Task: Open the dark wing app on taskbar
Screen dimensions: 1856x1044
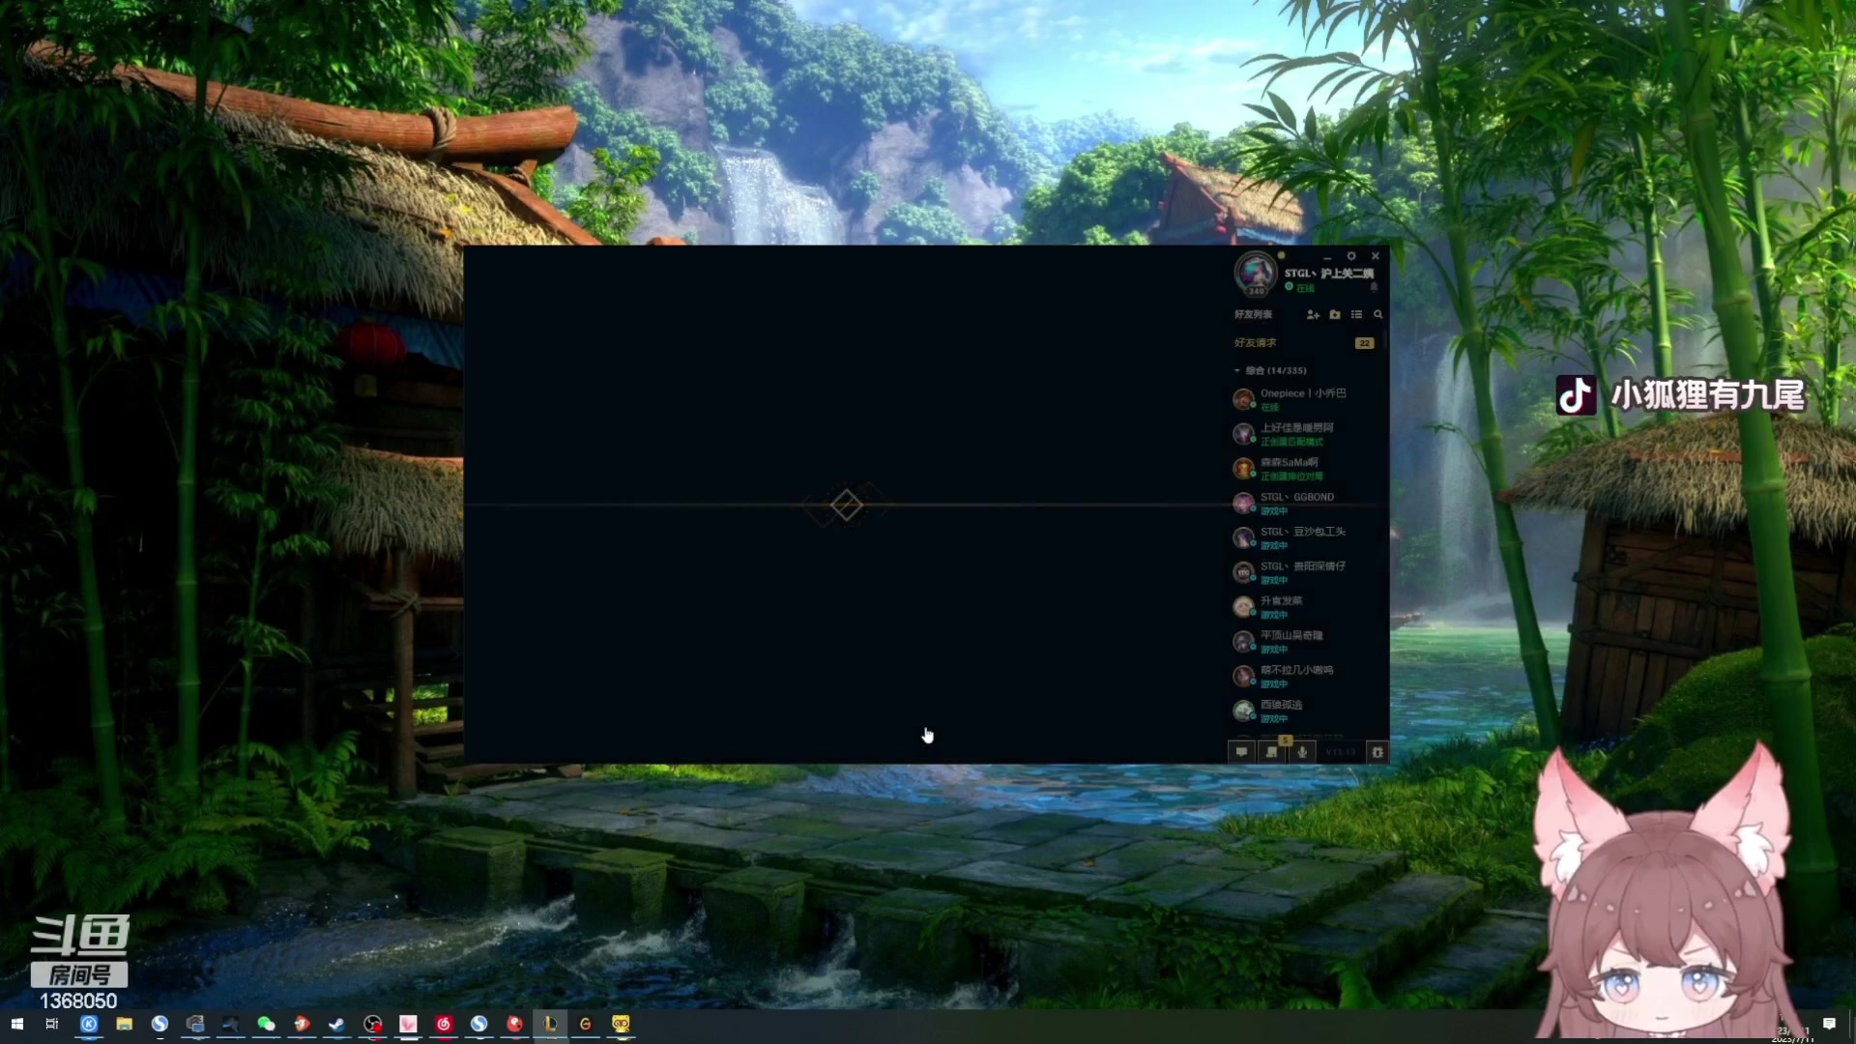Action: [x=230, y=1024]
